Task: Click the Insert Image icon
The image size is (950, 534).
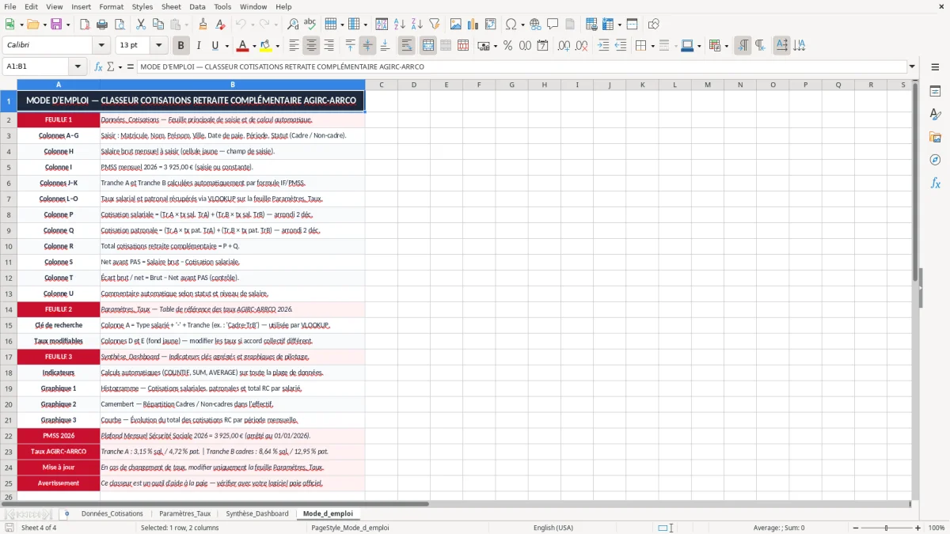Action: pyautogui.click(x=456, y=25)
